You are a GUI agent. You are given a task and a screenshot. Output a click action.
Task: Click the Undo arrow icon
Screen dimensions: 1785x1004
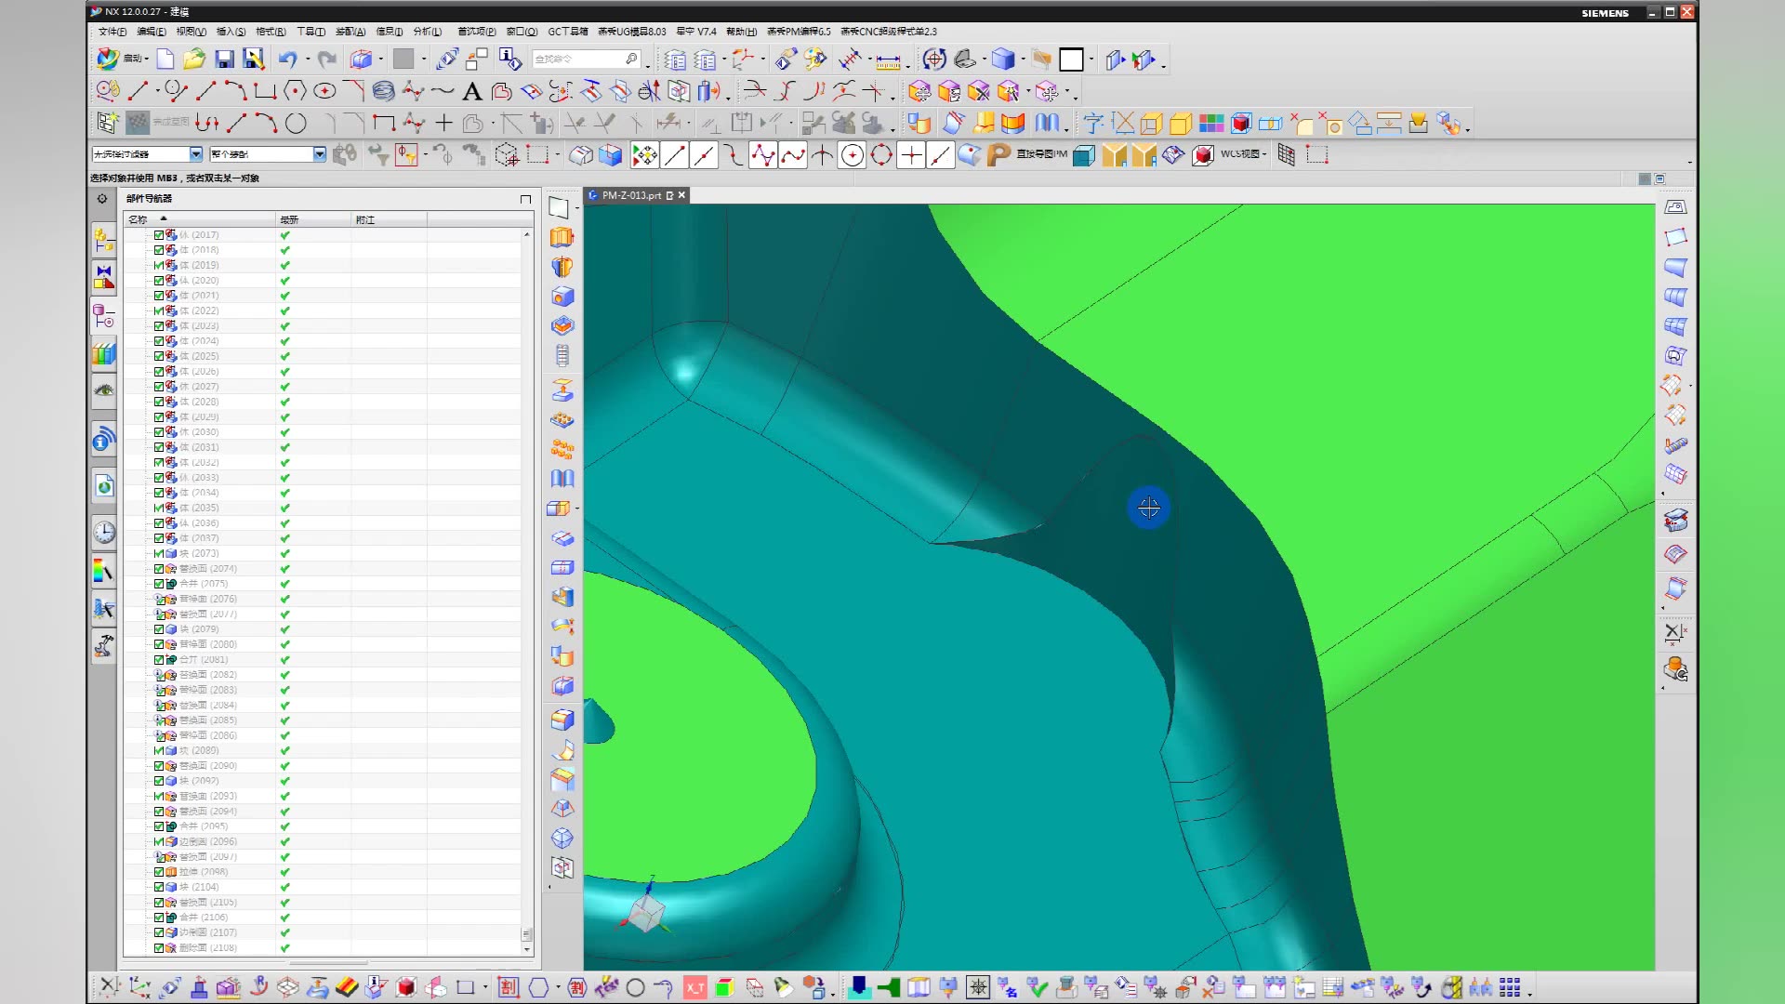(287, 59)
